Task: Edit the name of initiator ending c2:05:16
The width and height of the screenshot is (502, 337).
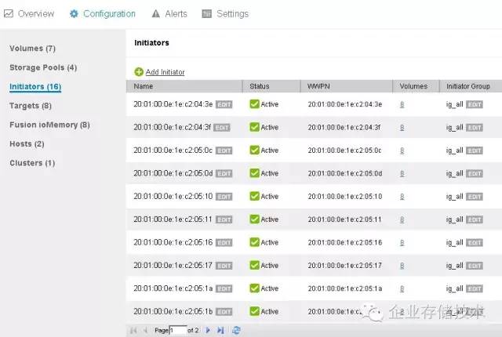Action: 224,243
